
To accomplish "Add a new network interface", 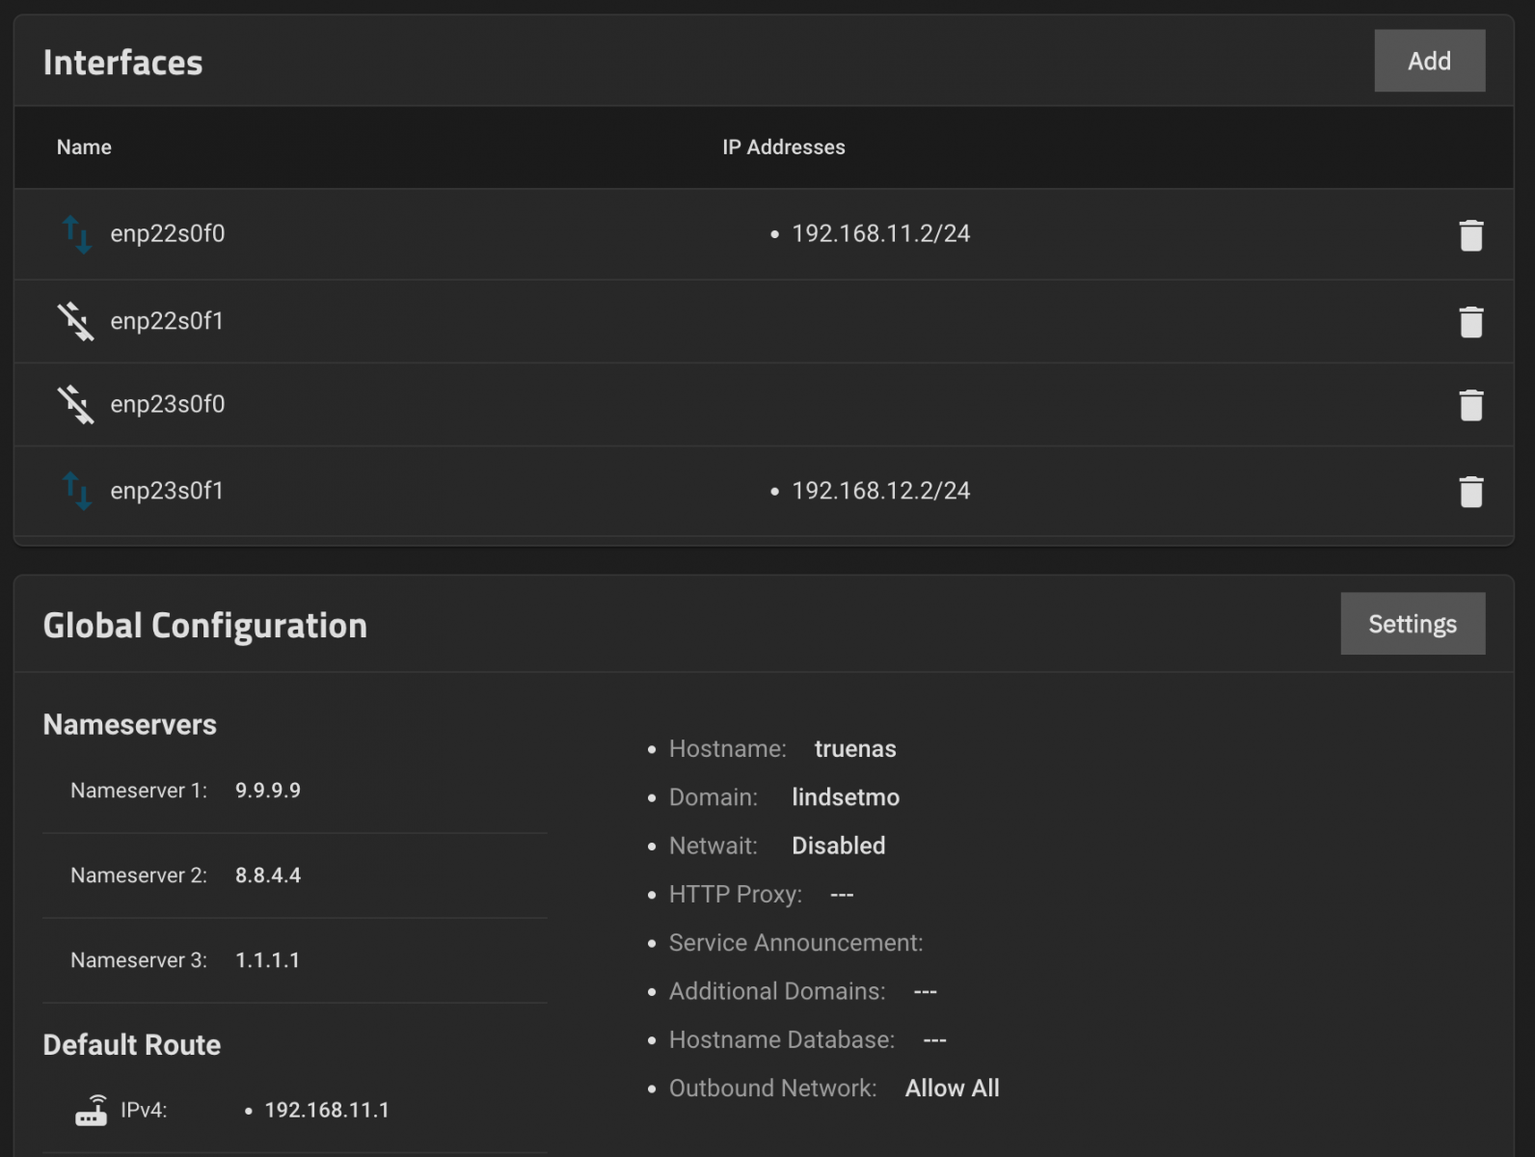I will click(x=1429, y=61).
